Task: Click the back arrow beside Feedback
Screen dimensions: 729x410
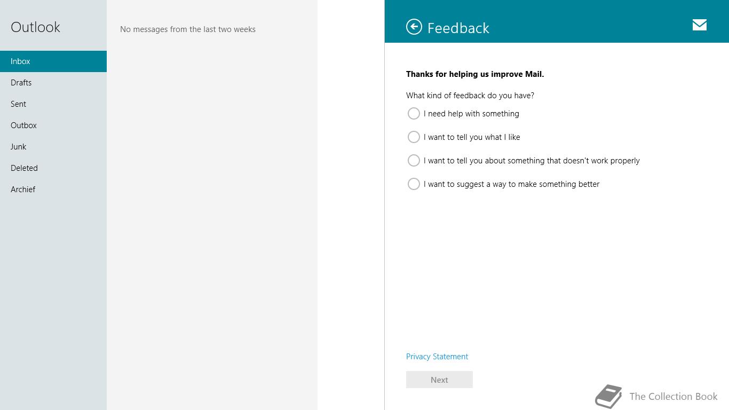Action: 414,27
